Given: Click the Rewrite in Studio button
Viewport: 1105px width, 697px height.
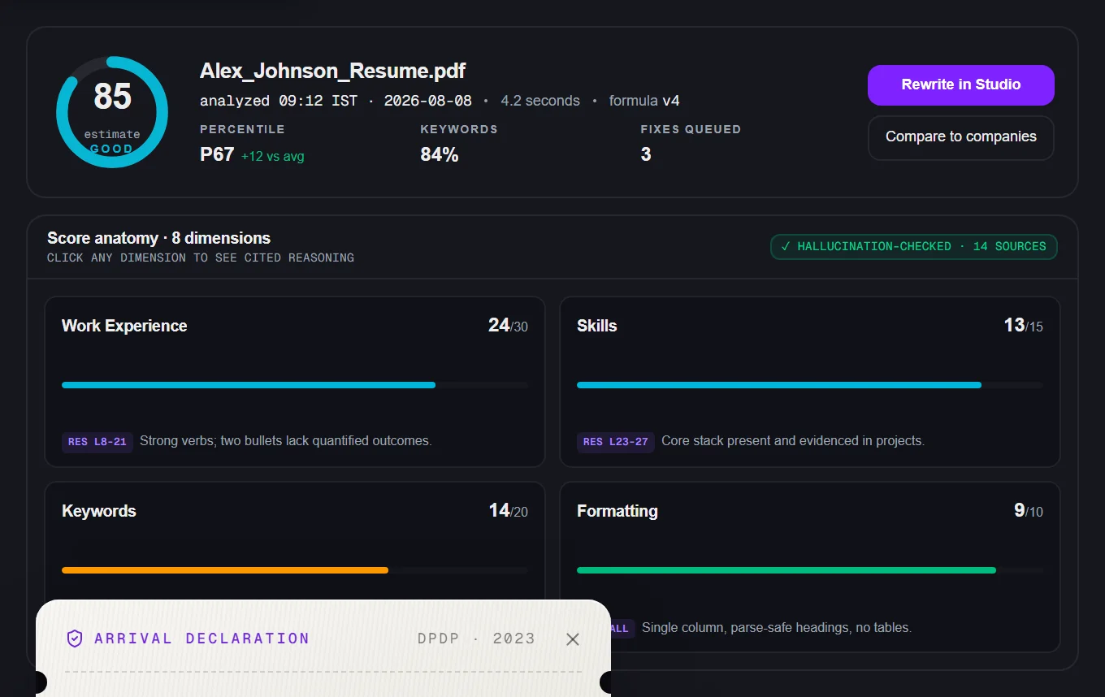Looking at the screenshot, I should pyautogui.click(x=960, y=85).
